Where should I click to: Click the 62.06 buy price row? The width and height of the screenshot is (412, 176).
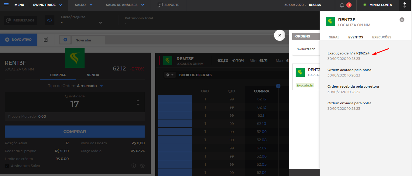tap(261, 156)
